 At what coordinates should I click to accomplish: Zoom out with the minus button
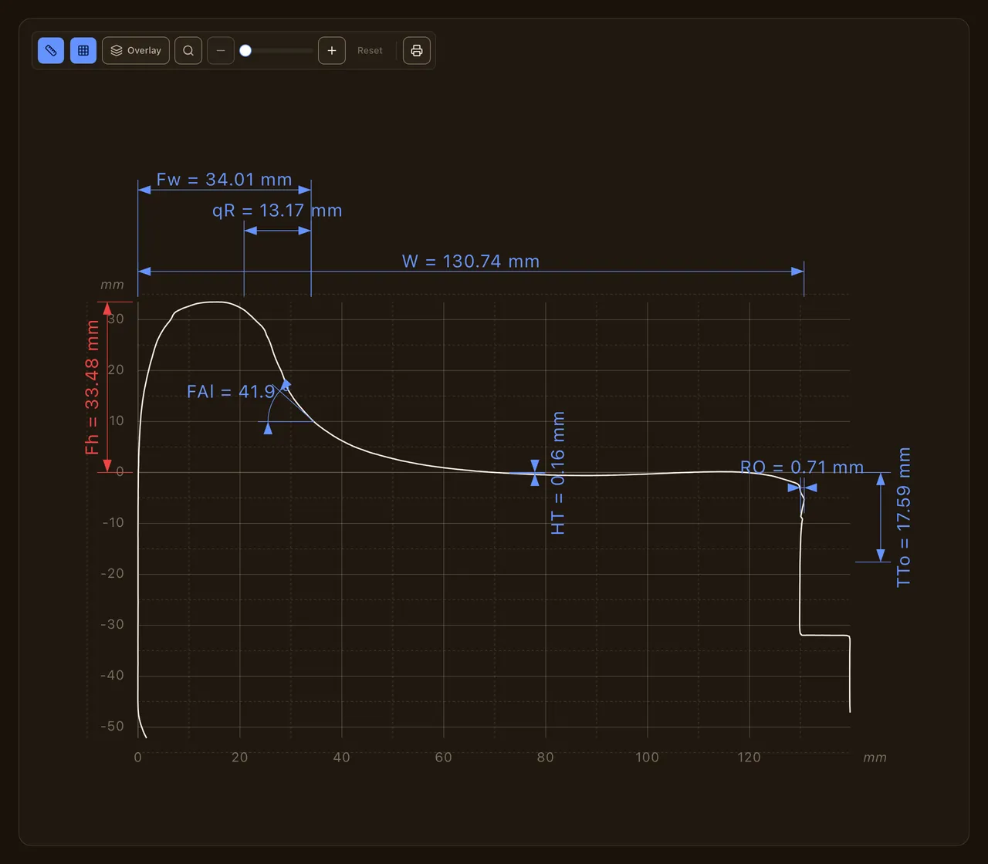[221, 51]
